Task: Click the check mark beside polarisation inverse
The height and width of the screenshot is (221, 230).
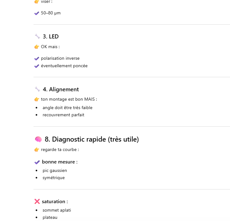Action: click(37, 58)
